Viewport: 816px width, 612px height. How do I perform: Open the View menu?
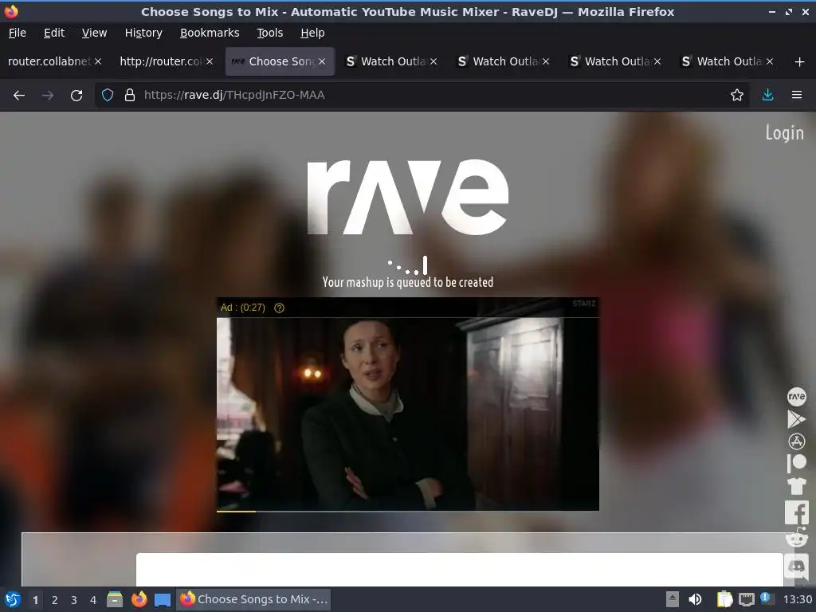tap(94, 33)
